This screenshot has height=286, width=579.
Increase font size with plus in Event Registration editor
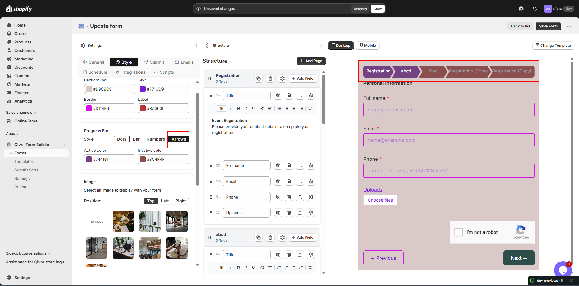coord(230,109)
